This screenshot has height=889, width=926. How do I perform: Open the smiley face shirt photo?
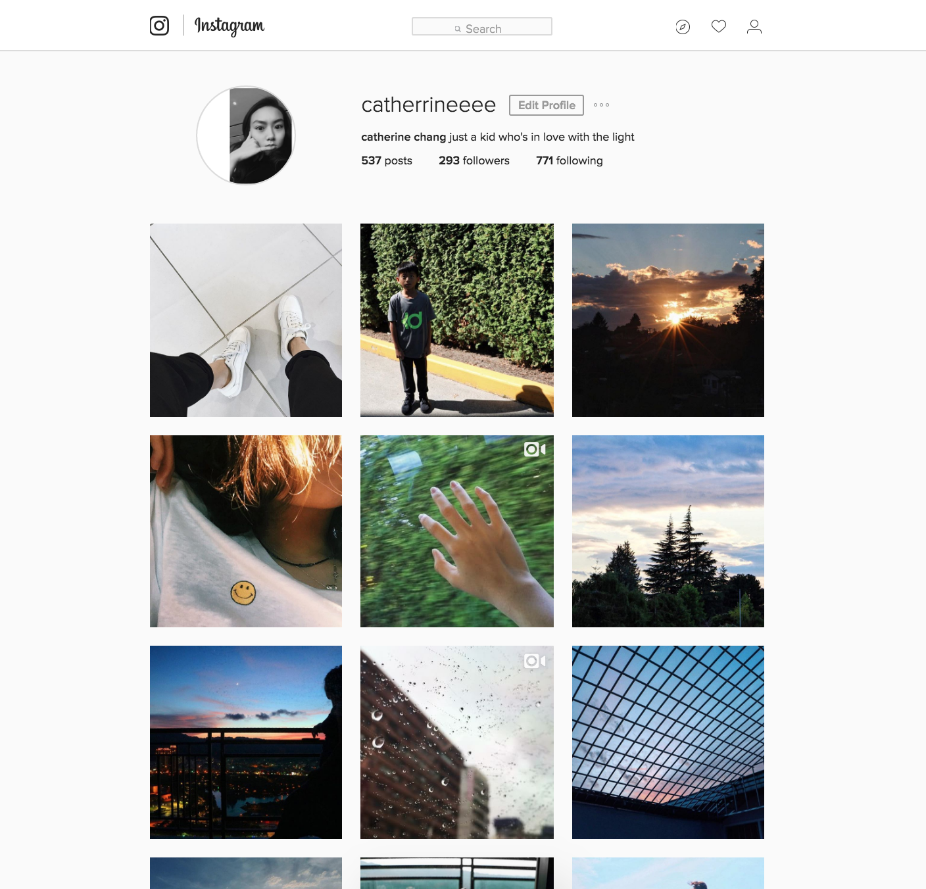[x=246, y=531]
